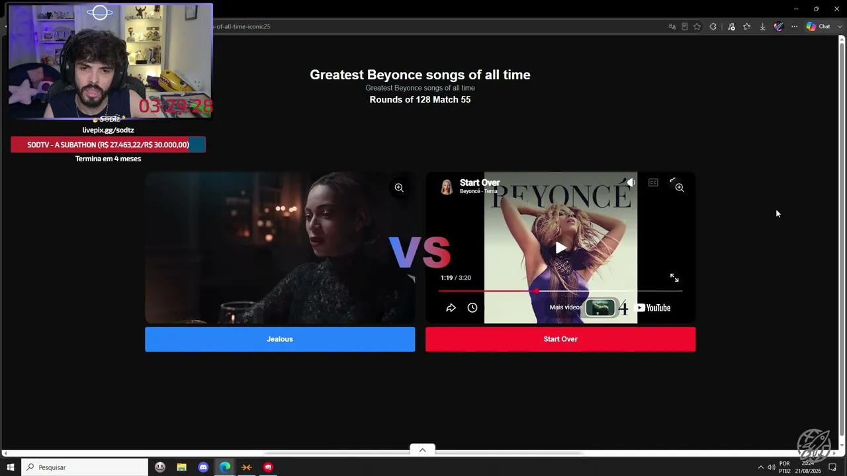Screen dimensions: 847x476
Task: Open Discord from the taskbar
Action: 203,467
